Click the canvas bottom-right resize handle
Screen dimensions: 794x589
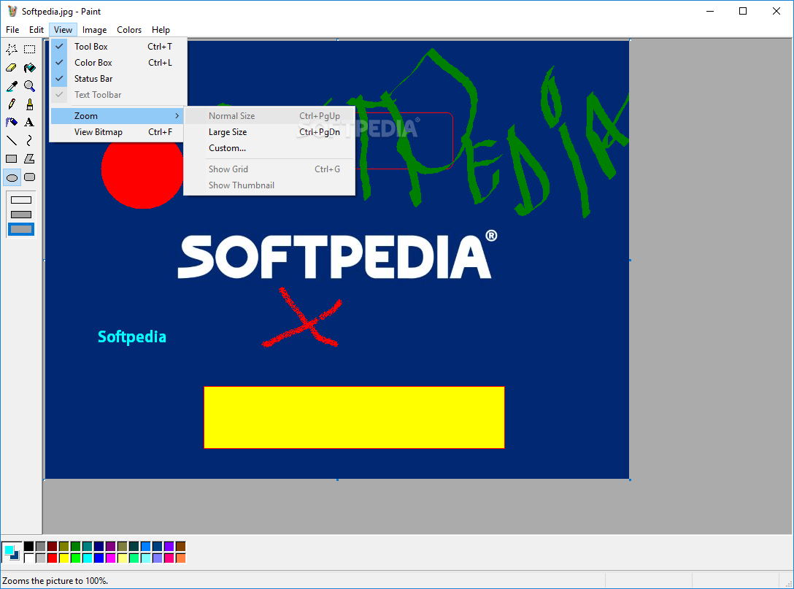630,480
